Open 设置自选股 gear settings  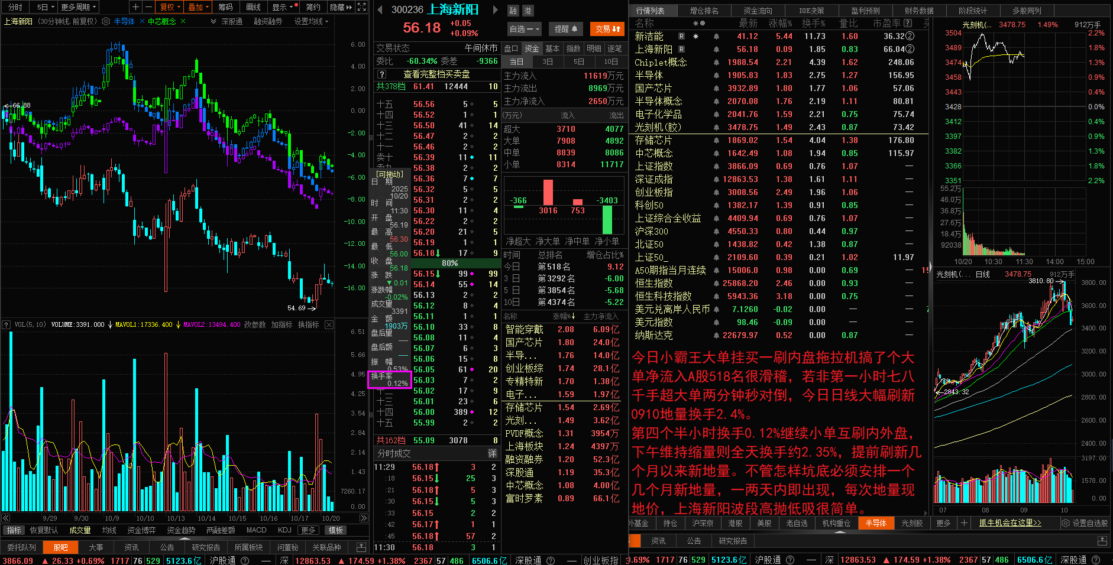pyautogui.click(x=1084, y=523)
